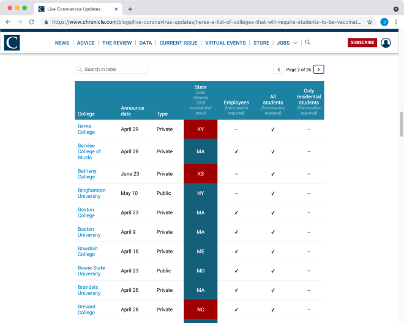Viewport: 404px width, 323px height.
Task: Open Brandeis University link
Action: [x=89, y=290]
